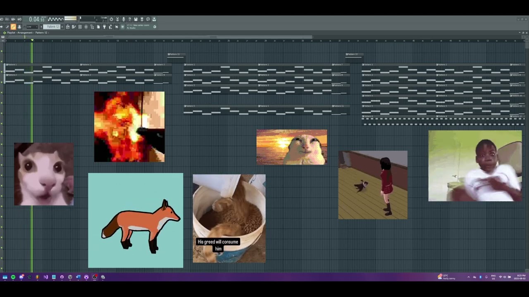Click the New series Learn FL Studio news
529x297 pixels.
point(138,27)
